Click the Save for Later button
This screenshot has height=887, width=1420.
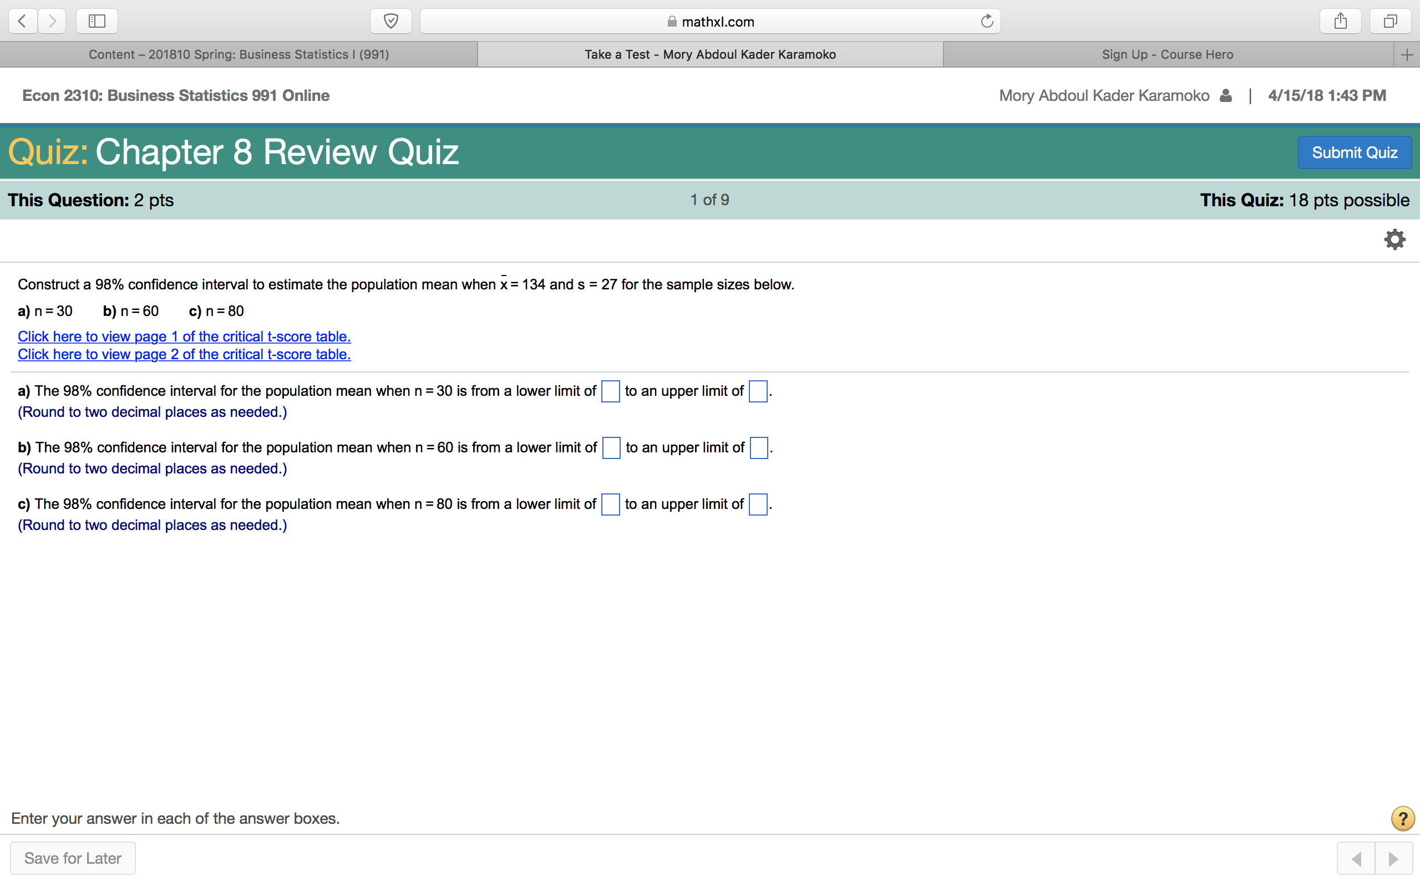click(x=73, y=858)
